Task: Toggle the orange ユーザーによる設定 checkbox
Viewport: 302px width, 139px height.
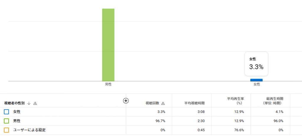Action: pos(6,130)
